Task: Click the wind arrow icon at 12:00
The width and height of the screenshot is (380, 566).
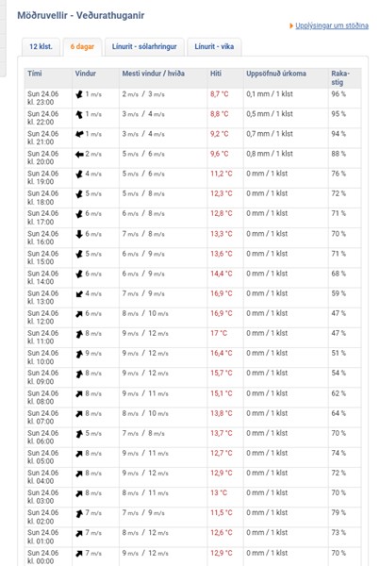Action: pyautogui.click(x=79, y=314)
